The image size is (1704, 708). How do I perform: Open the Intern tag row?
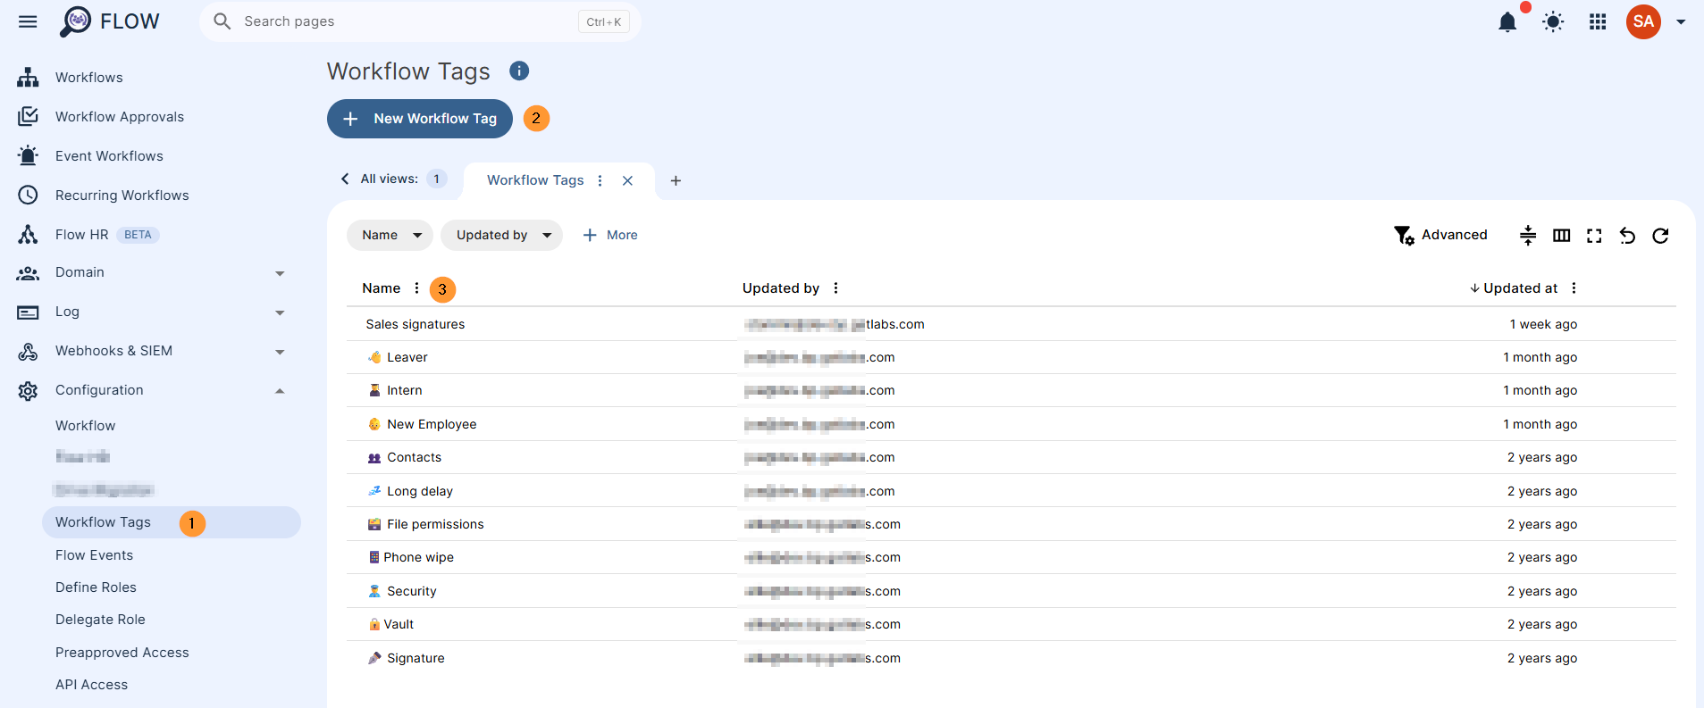[x=1011, y=390]
